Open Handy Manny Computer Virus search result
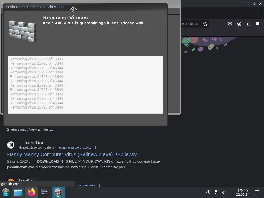This screenshot has height=198, width=264. (75, 154)
